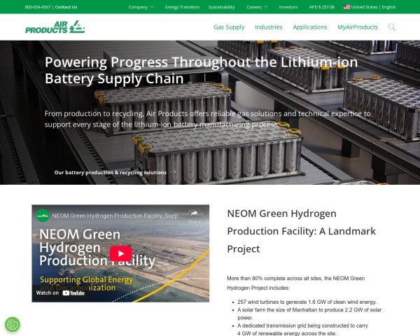The height and width of the screenshot is (336, 420).
Task: Click the '257 wind turbines' bullet text
Action: pos(307,302)
